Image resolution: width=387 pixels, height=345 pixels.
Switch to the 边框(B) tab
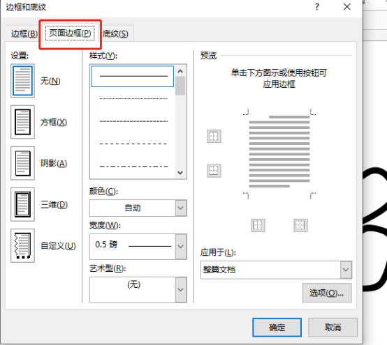coord(24,33)
